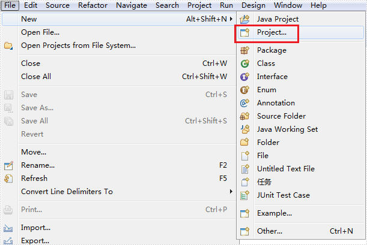367x245 pixels.
Task: Click the Java Project icon
Action: (x=245, y=19)
